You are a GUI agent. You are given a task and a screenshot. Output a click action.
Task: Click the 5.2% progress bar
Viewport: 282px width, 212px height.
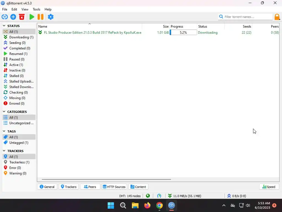point(183,33)
